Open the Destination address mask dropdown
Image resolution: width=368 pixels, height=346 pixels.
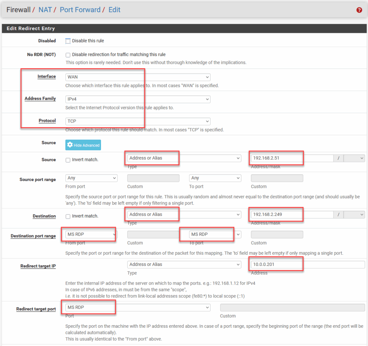pos(354,214)
